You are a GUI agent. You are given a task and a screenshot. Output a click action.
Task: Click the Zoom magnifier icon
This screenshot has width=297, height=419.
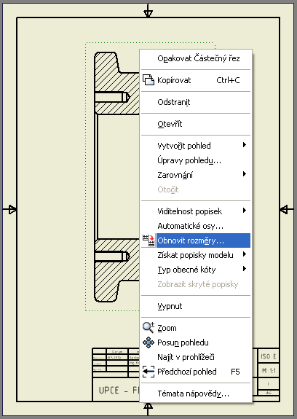[148, 328]
